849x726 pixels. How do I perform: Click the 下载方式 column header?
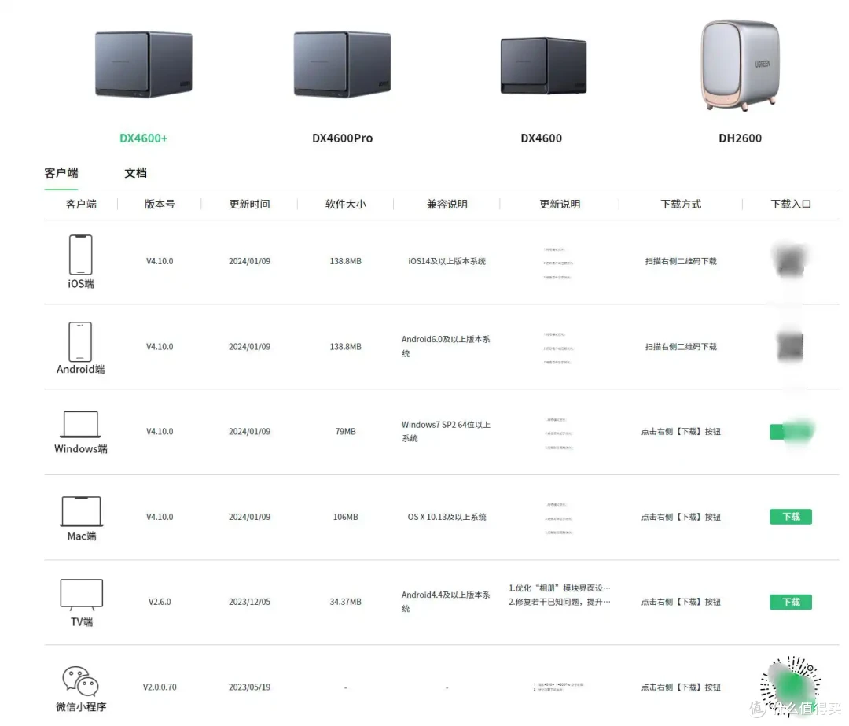pyautogui.click(x=681, y=205)
